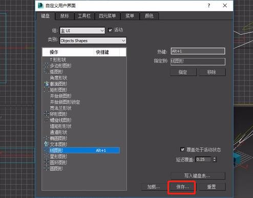Click the 3ds Max app icon in title bar
Screen dimensions: 253x198
tap(40, 6)
